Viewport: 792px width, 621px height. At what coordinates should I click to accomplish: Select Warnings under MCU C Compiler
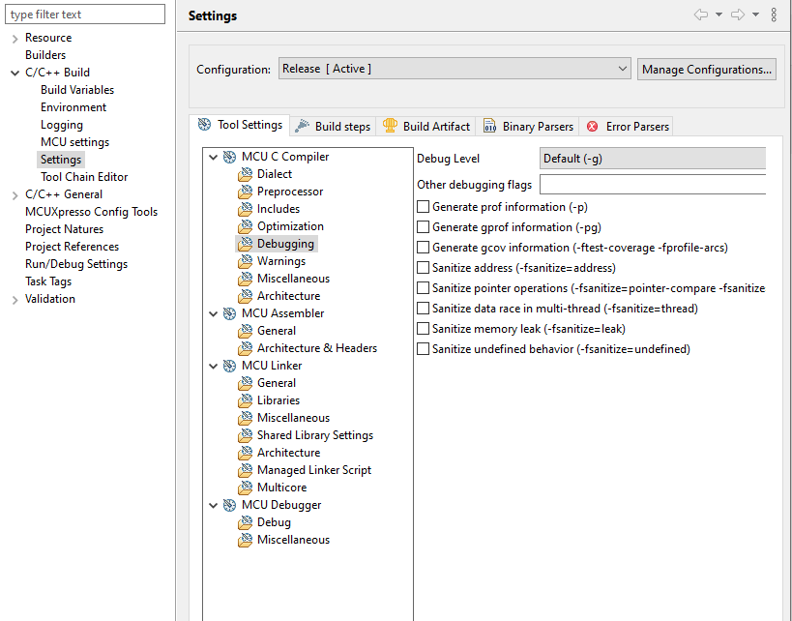tap(246, 260)
